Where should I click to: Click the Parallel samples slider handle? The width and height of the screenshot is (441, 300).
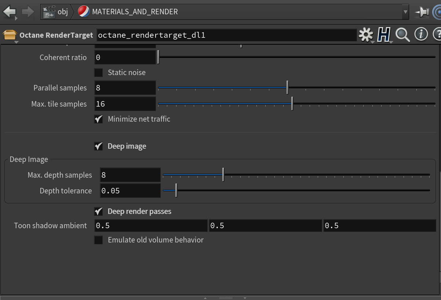287,88
